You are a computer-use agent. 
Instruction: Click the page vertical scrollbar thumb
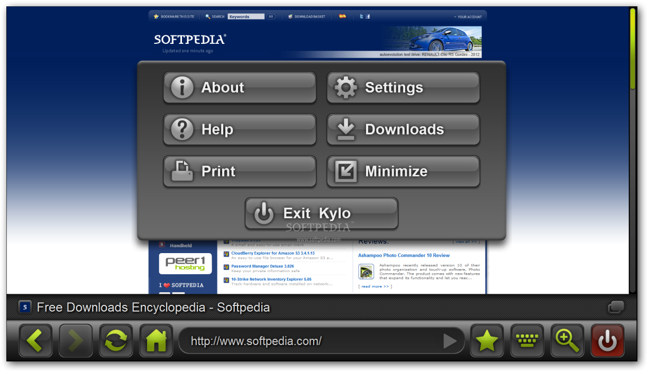[632, 49]
